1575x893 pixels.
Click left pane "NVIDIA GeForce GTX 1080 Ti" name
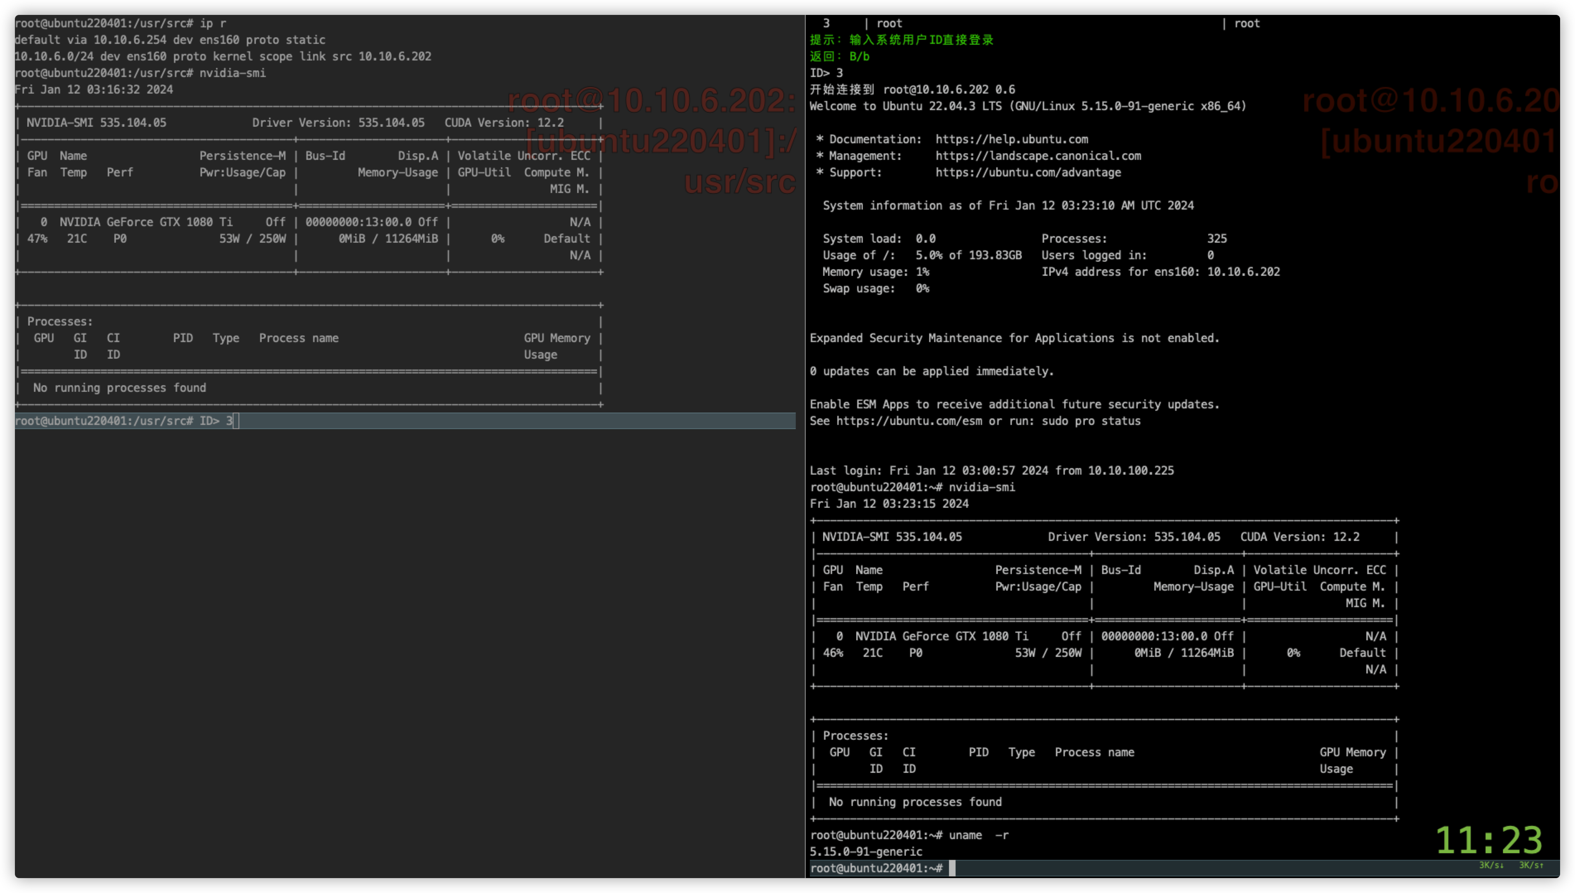coord(146,222)
